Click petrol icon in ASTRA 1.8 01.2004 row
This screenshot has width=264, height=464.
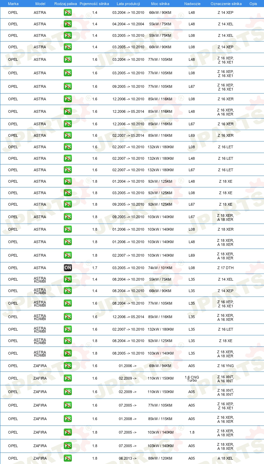(x=68, y=181)
